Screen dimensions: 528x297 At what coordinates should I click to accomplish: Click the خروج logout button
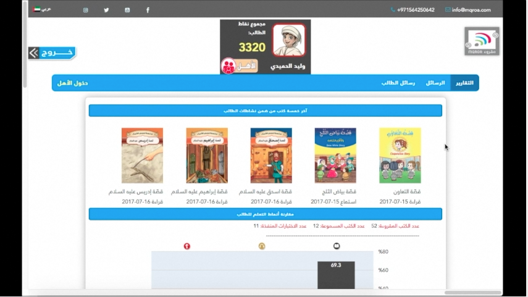[x=52, y=53]
